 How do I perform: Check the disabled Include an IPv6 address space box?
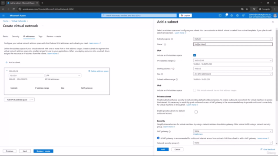pyautogui.click(x=195, y=90)
